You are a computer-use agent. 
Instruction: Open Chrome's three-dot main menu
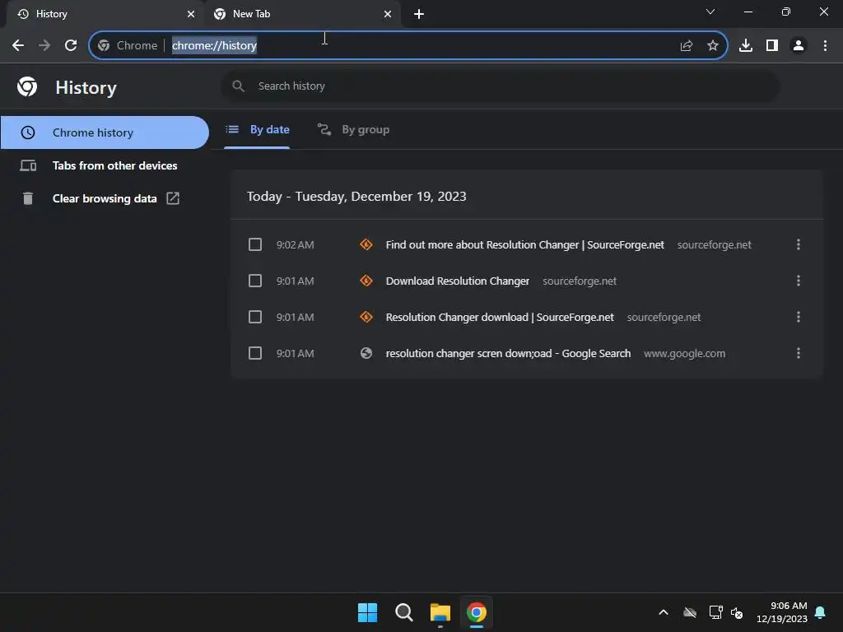click(x=825, y=45)
